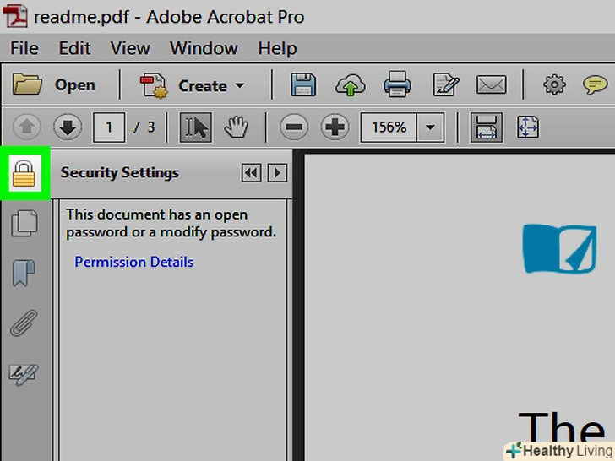Open the Window menu
The height and width of the screenshot is (461, 615).
pos(204,49)
